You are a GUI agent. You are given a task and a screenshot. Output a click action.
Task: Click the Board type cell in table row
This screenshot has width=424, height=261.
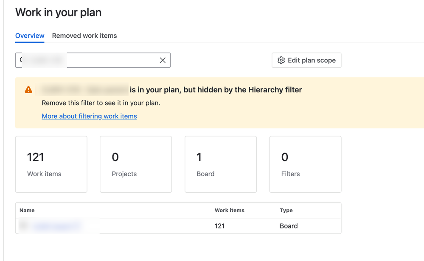point(289,226)
